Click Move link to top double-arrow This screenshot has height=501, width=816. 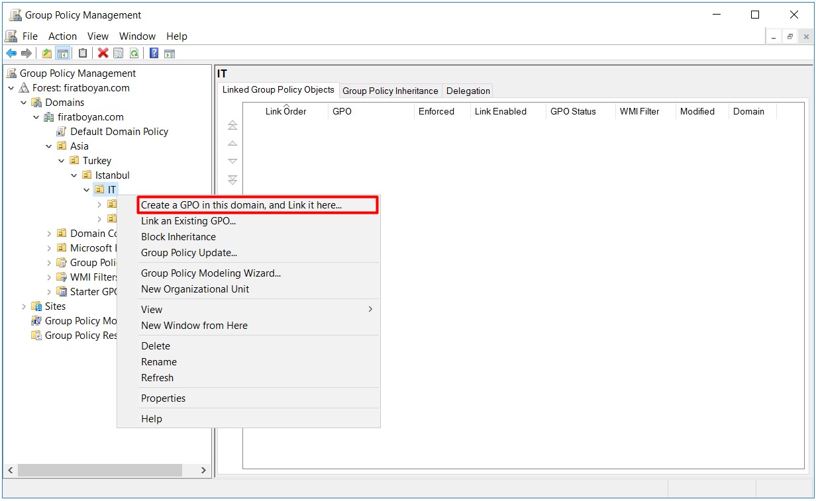pos(232,125)
